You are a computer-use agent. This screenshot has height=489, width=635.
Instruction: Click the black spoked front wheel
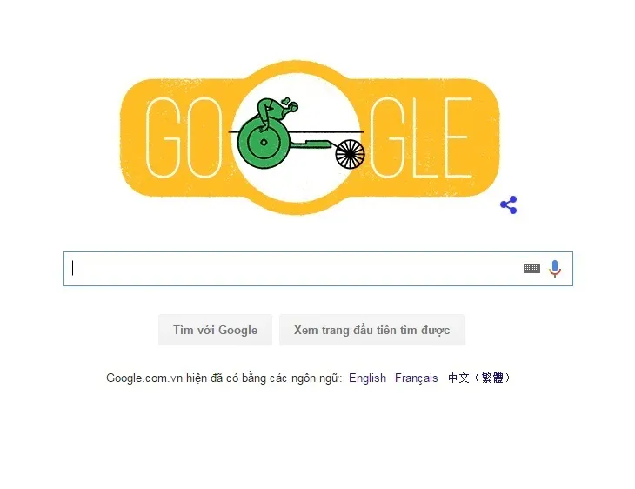(x=350, y=154)
